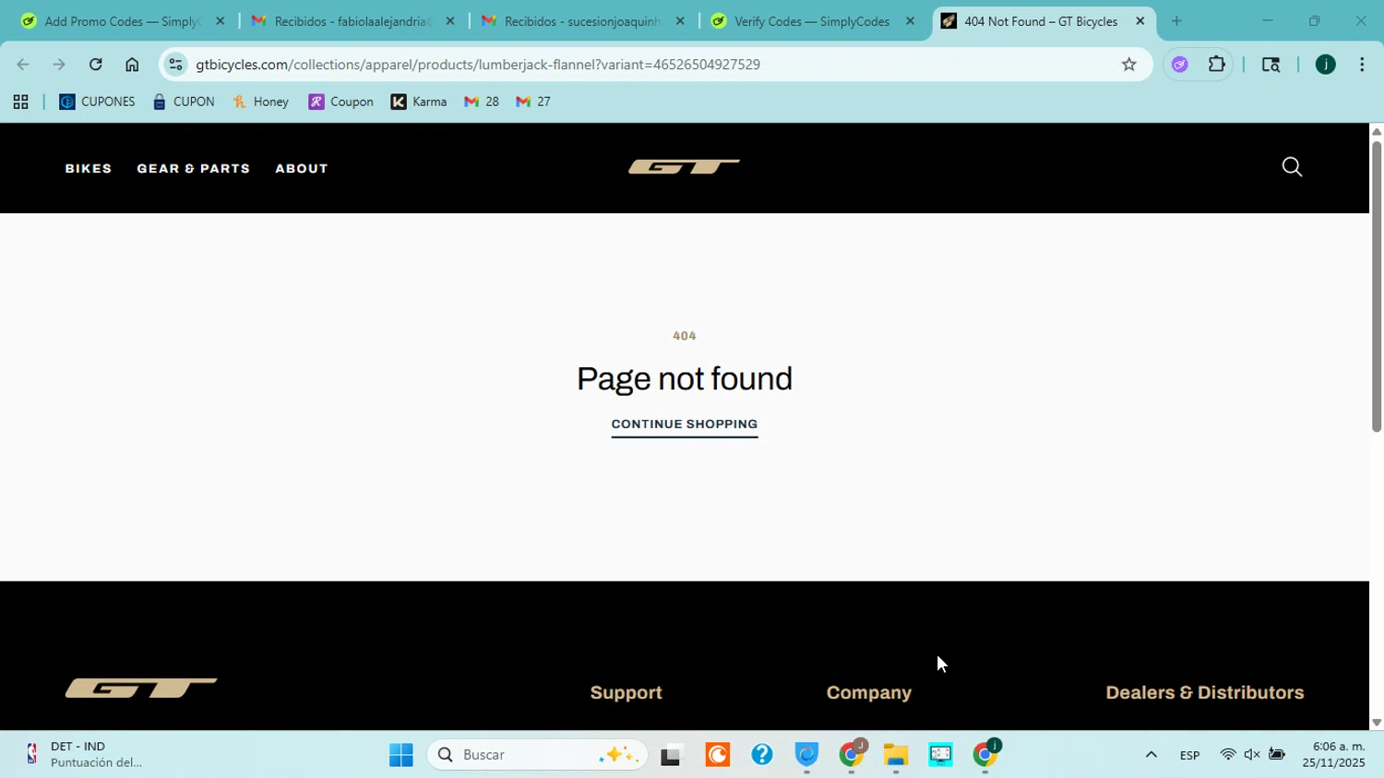Click the page vertical scrollbar thumb
Screen dimensions: 1384x778
(1377, 286)
